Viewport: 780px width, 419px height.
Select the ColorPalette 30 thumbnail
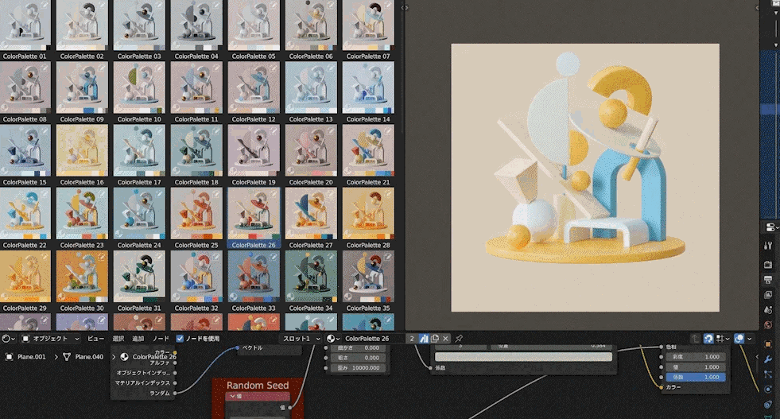tap(82, 276)
